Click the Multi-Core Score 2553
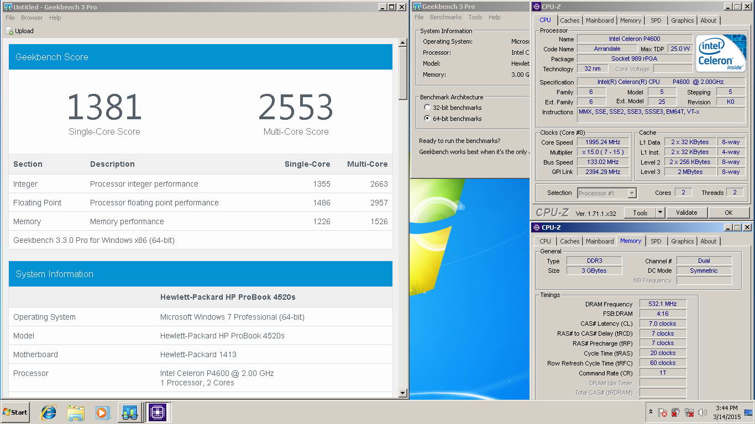The height and width of the screenshot is (424, 755). [x=296, y=107]
